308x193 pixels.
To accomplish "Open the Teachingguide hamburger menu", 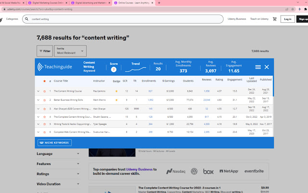I will [x=258, y=67].
